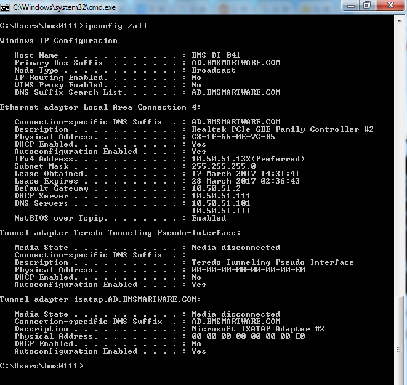407x385 pixels.
Task: Click the scrollbar up arrow
Action: [x=400, y=20]
